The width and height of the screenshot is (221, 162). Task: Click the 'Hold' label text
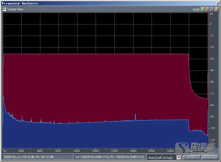click(x=196, y=9)
